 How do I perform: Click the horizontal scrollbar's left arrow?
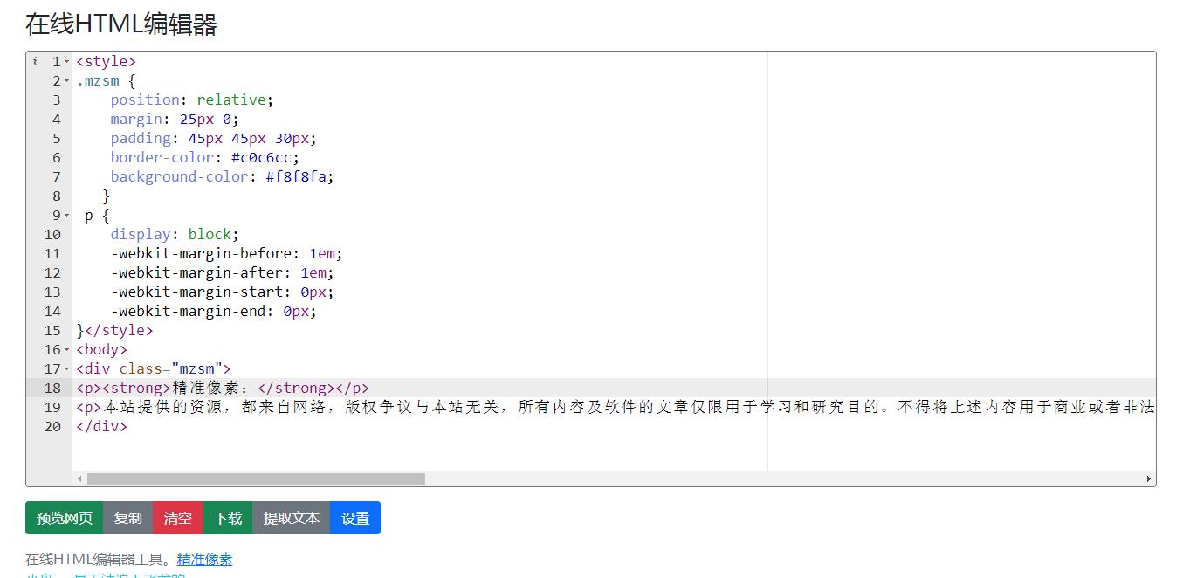80,479
